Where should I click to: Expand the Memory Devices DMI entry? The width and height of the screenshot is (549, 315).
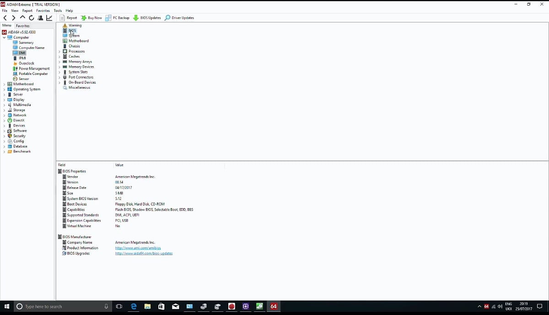point(59,67)
